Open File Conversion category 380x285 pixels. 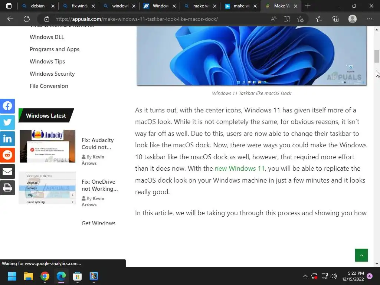coord(49,86)
